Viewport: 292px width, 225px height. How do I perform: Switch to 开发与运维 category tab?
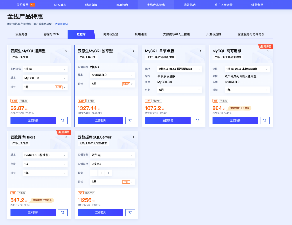214,34
